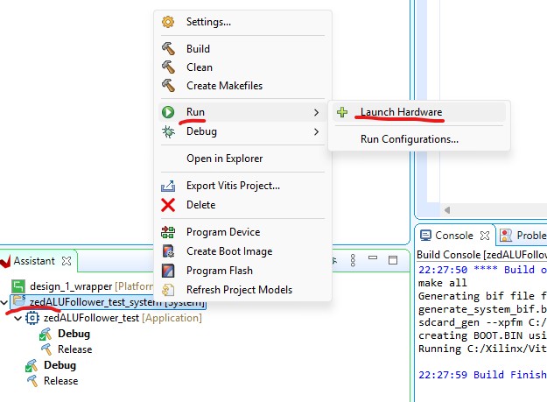Click the Export Vitis Project icon
The image size is (547, 402).
tap(168, 186)
